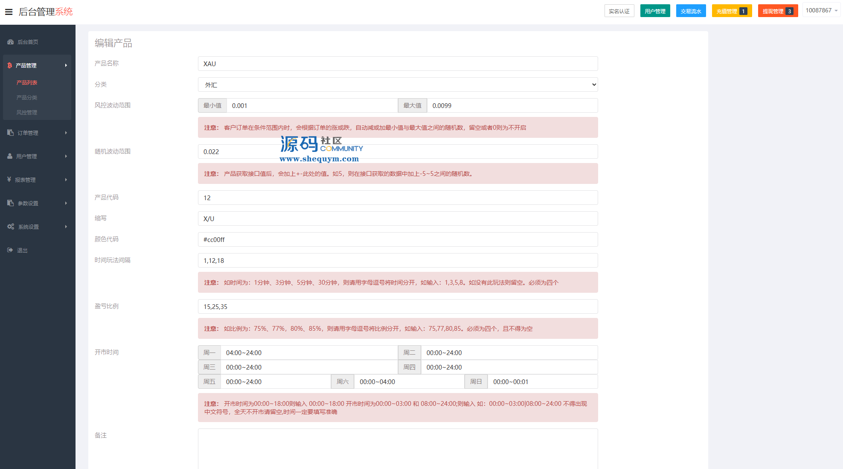Click the dashboard icon beside 后台首页
Viewport: 843px width, 469px height.
pos(11,42)
